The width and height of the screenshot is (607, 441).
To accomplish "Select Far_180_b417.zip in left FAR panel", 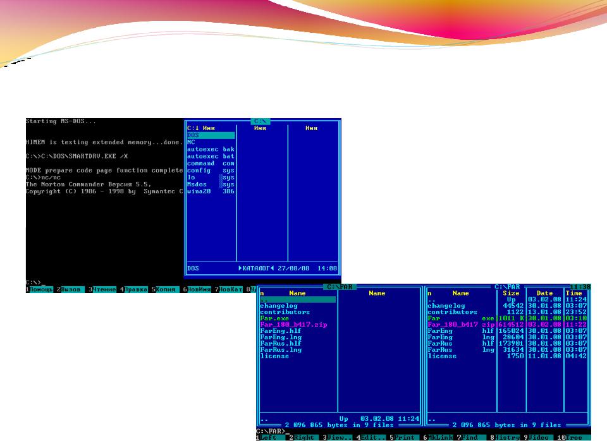I will click(x=293, y=325).
